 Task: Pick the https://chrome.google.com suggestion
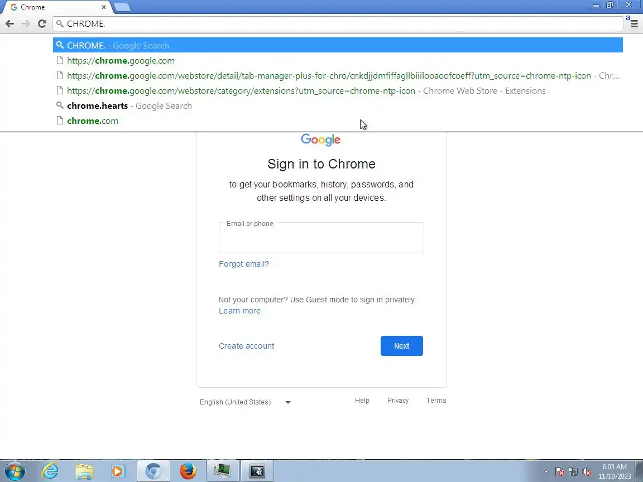[338, 60]
